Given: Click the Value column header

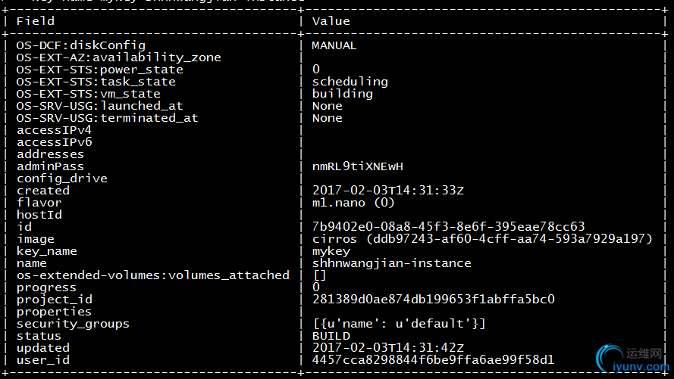Looking at the screenshot, I should 331,21.
